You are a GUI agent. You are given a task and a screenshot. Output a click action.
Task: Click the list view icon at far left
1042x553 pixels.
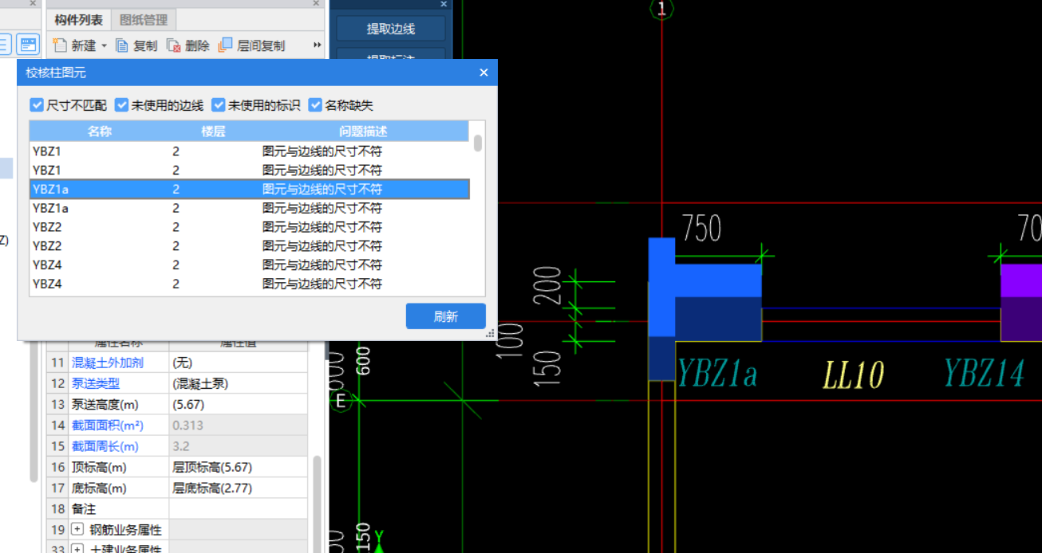(6, 45)
